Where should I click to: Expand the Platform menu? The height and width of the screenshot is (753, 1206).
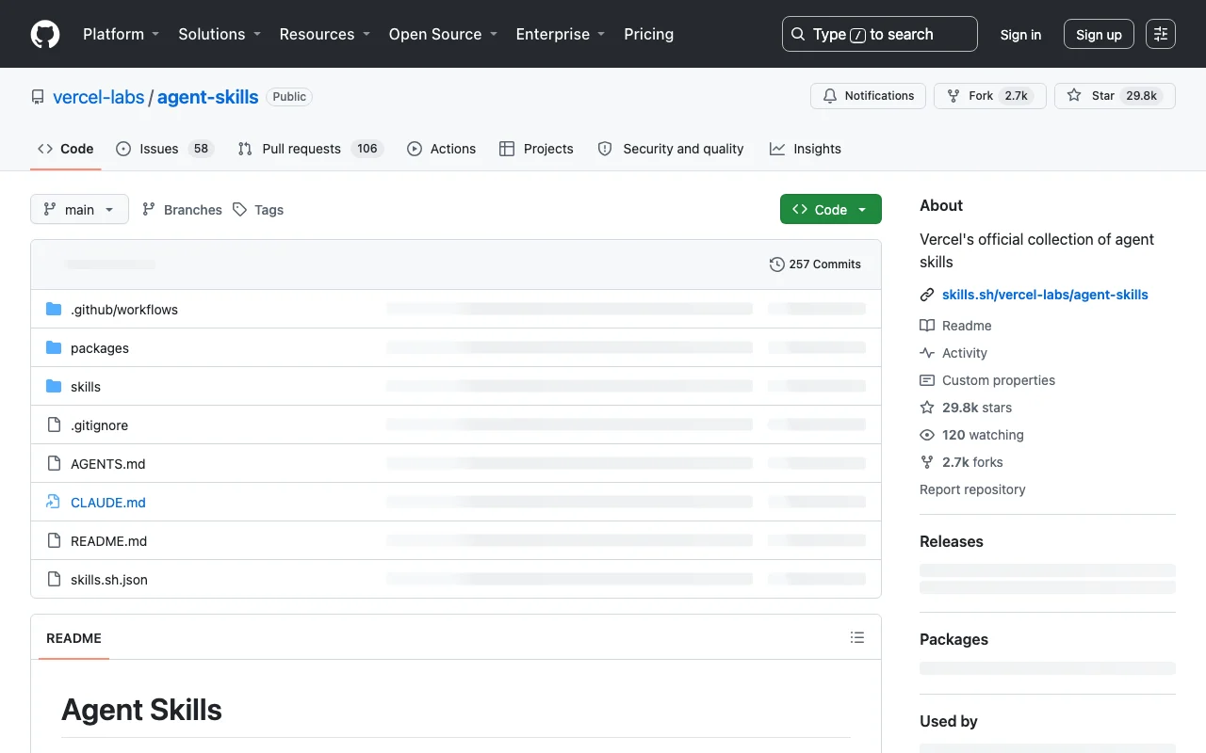(121, 34)
